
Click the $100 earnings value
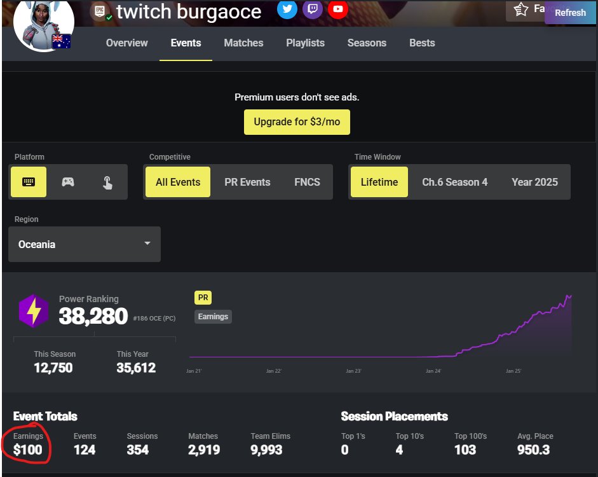point(27,450)
